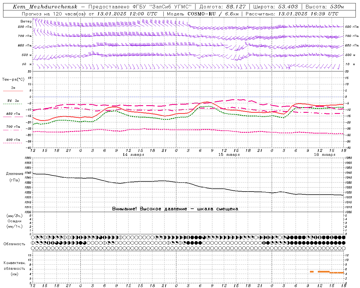Image resolution: width=360 pixels, height=288 pixels.
Task: Click the Модель COSMO-RU / 6.6км label
Action: (x=202, y=14)
